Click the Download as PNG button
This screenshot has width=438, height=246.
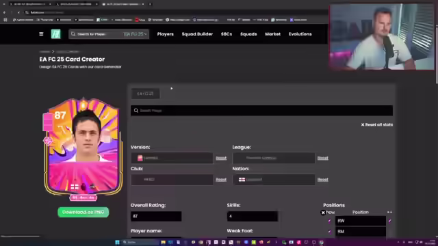(83, 213)
